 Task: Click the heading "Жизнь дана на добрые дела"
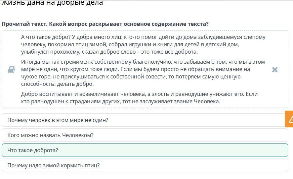[x=52, y=3]
